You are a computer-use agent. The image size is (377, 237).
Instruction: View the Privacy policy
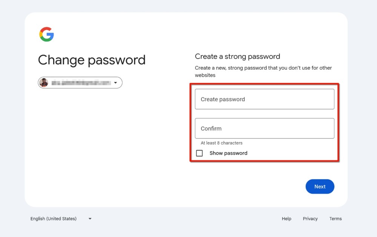coord(310,219)
